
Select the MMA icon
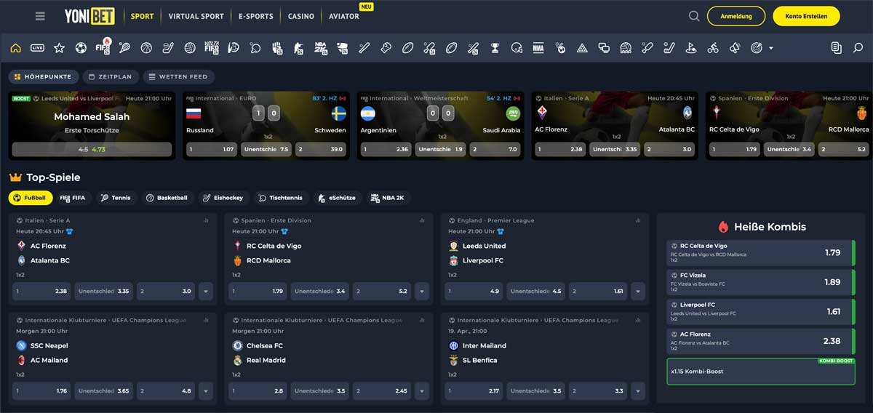pos(538,48)
